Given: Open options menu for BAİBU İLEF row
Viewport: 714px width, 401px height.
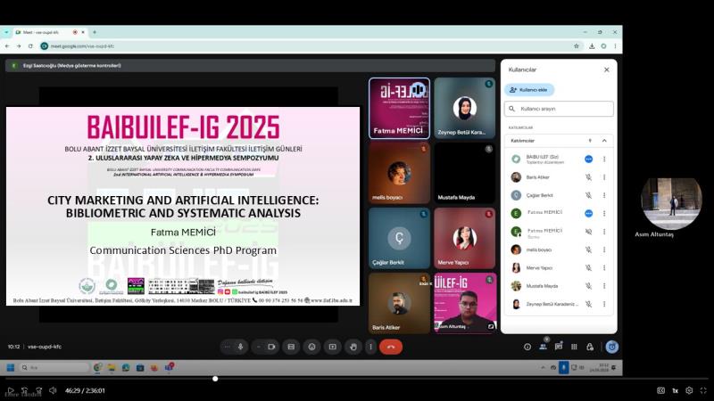Looking at the screenshot, I should click(604, 160).
